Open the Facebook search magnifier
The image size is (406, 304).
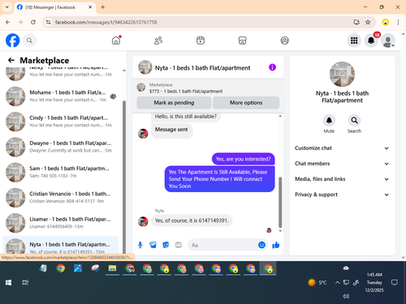point(29,41)
